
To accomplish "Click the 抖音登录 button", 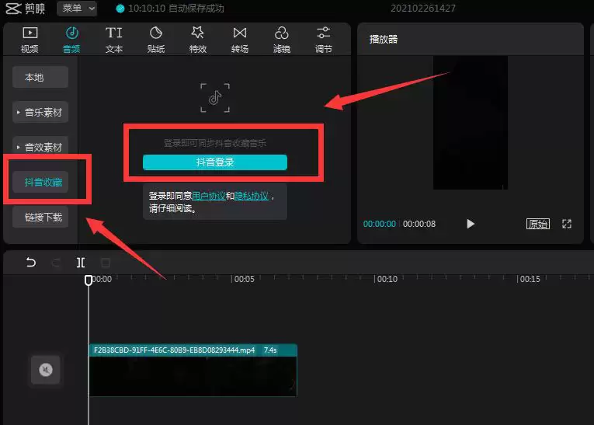I will 215,162.
